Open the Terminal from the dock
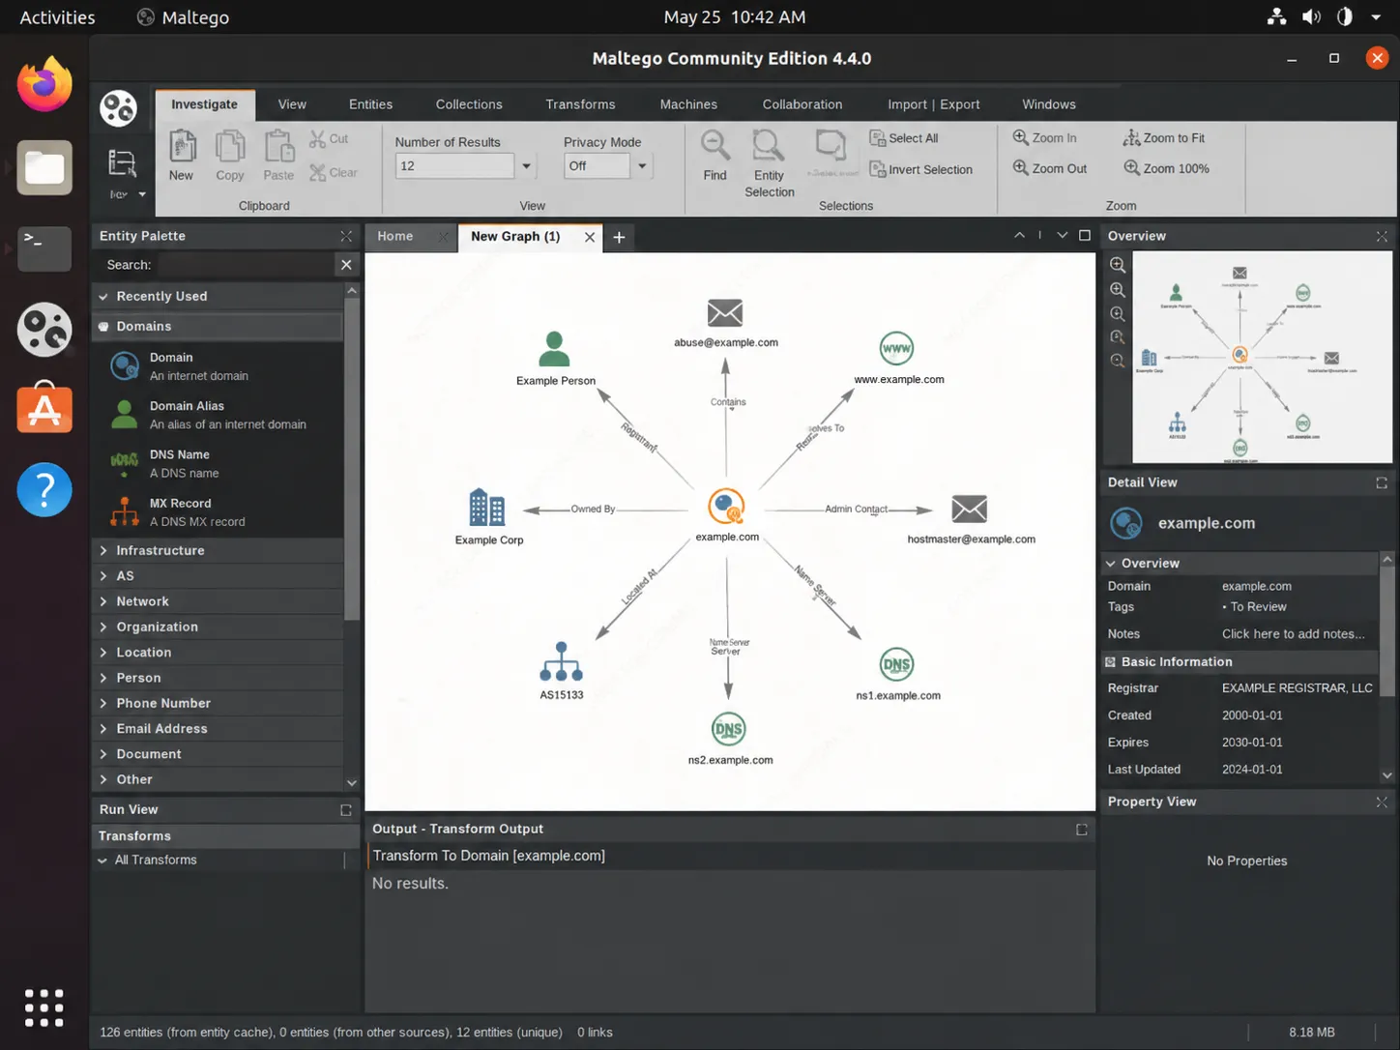This screenshot has height=1050, width=1400. tap(44, 248)
